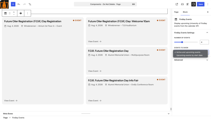Expand the Meta Boxes panel chevron
The width and height of the screenshot is (211, 119).
click(x=169, y=114)
